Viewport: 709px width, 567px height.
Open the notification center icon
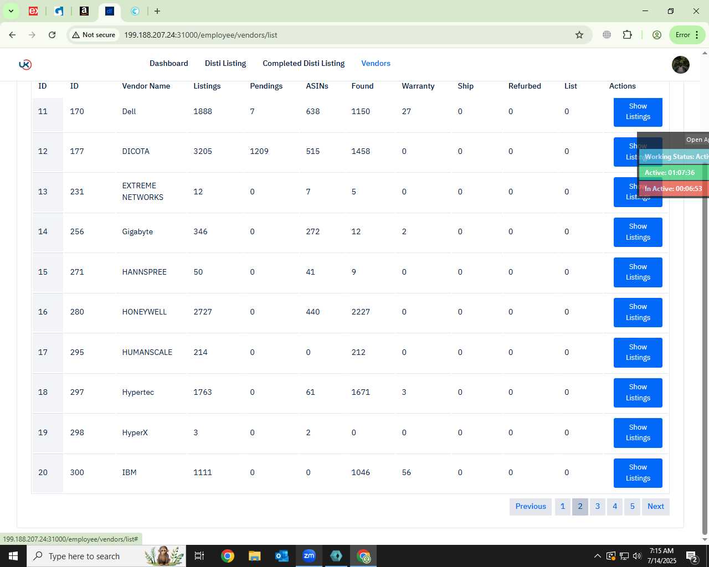coord(692,556)
